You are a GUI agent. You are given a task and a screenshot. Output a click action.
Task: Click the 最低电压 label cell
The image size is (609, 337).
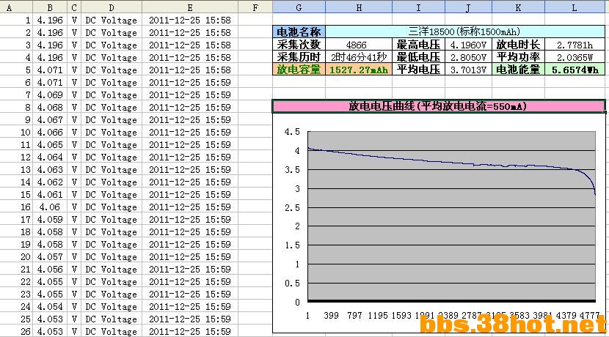pyautogui.click(x=418, y=57)
